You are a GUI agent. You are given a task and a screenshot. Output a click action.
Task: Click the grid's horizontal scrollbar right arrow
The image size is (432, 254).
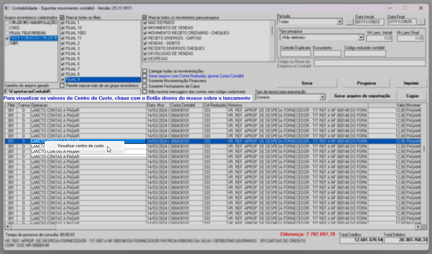[418, 227]
